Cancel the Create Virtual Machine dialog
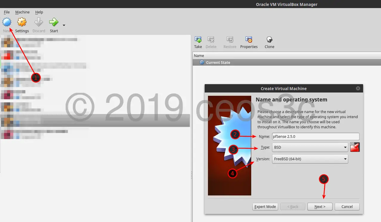The height and width of the screenshot is (222, 381). tap(347, 206)
